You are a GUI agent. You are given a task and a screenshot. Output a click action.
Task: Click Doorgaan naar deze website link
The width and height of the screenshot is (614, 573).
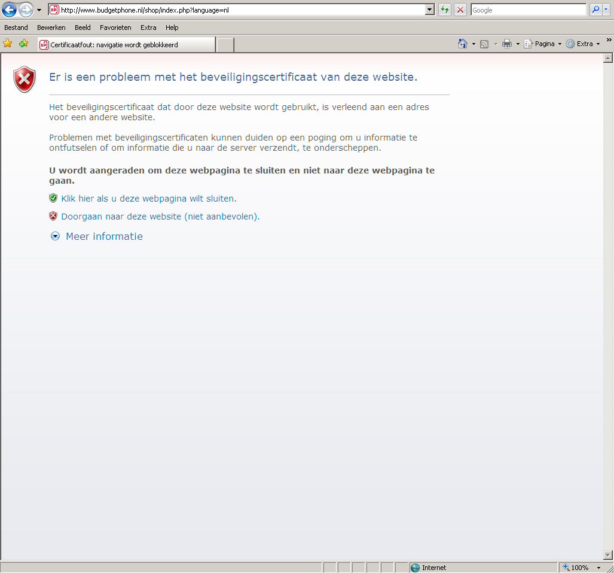[x=160, y=217]
